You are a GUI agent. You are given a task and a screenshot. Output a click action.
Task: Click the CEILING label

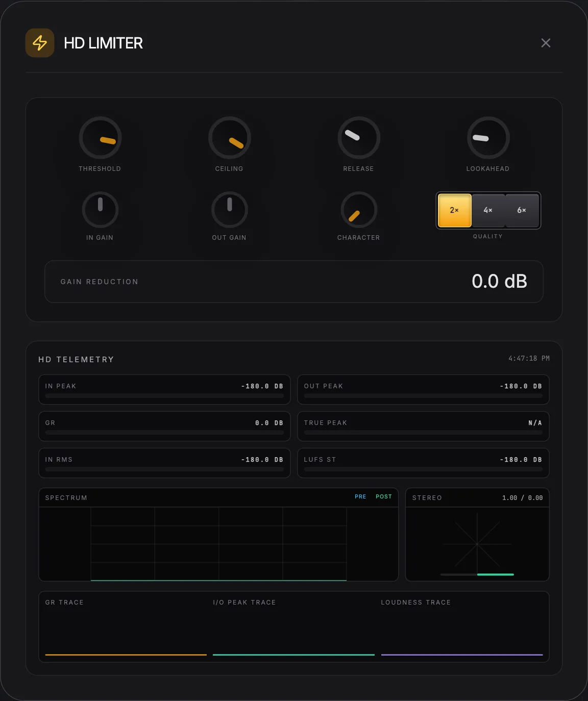[229, 169]
